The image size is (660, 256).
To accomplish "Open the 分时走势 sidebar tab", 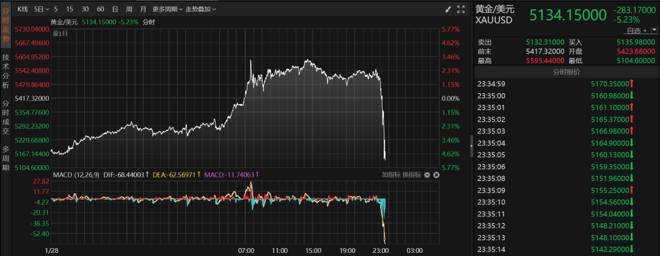I will pyautogui.click(x=5, y=25).
